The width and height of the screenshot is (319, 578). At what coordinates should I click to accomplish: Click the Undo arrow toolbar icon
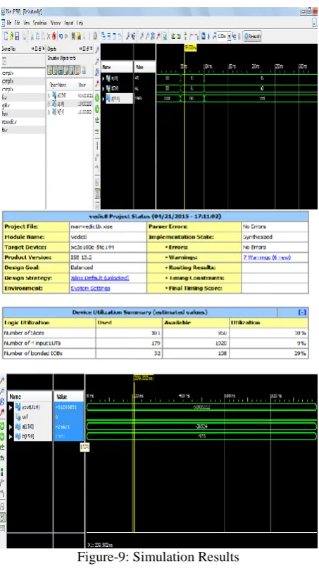[61, 36]
